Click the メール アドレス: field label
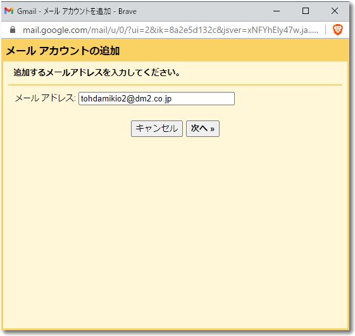This screenshot has height=336, width=355. pos(46,98)
